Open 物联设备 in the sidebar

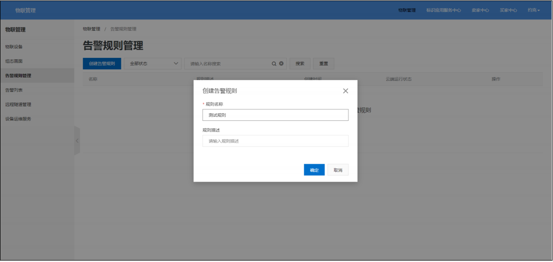point(14,47)
